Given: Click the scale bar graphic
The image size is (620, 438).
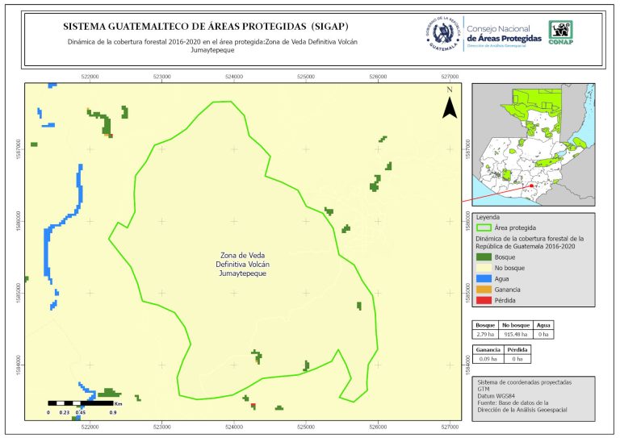Looking at the screenshot, I should [x=81, y=402].
